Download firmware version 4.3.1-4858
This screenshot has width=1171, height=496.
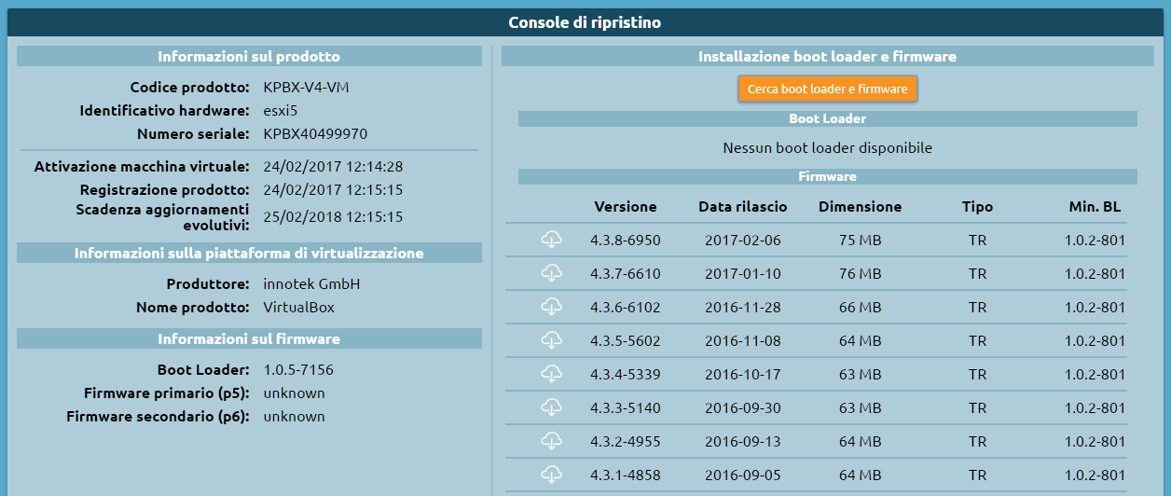pos(551,475)
